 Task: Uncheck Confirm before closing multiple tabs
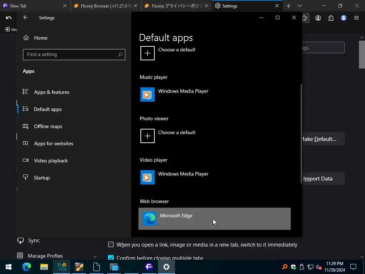(x=111, y=258)
